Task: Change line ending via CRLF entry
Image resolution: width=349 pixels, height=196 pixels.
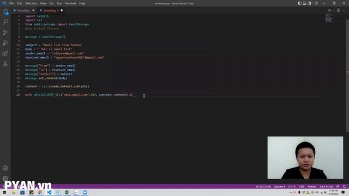Action: click(x=302, y=186)
